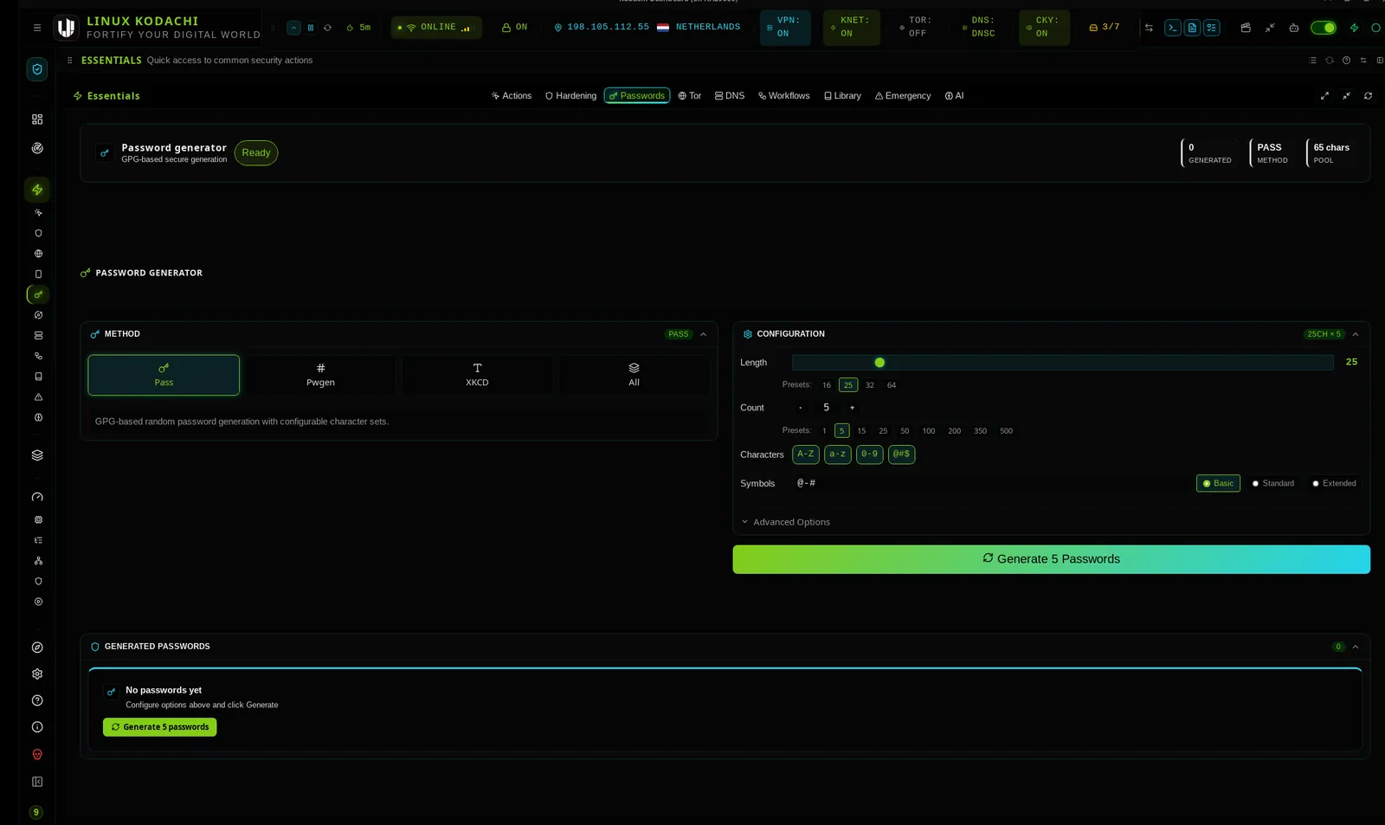The image size is (1385, 825).
Task: Click small green Generate 5 passwords button
Action: pos(159,727)
